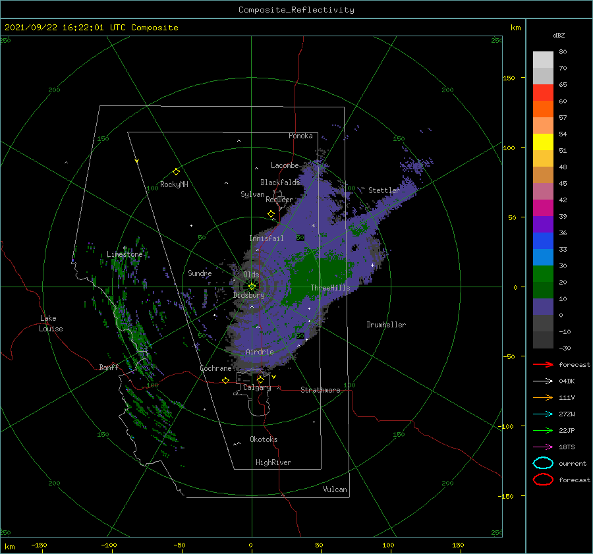The image size is (593, 554).
Task: Click the Sylvan label
Action: point(252,194)
